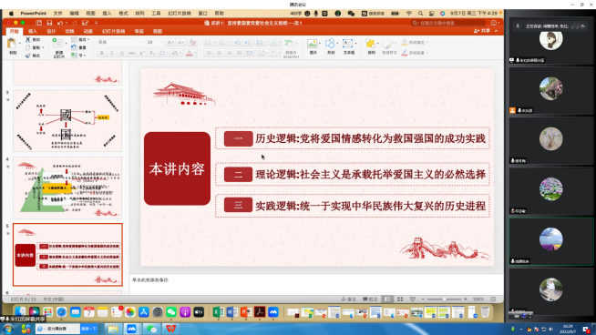Toggle the Comments pane in the status bar

click(x=370, y=299)
